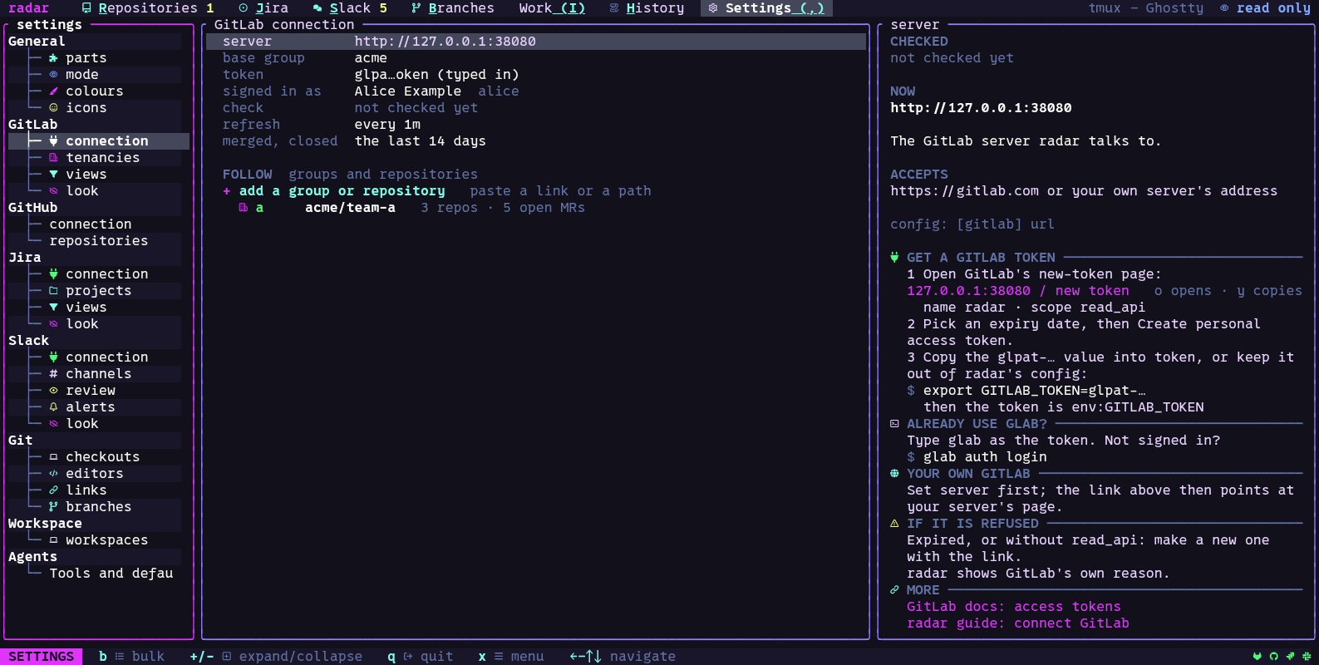Collapse the Jira settings group
Screen dimensions: 1319x665
coord(25,258)
